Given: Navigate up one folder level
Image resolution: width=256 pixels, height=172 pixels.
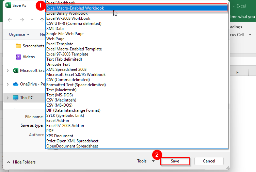Looking at the screenshot, I should (42, 20).
